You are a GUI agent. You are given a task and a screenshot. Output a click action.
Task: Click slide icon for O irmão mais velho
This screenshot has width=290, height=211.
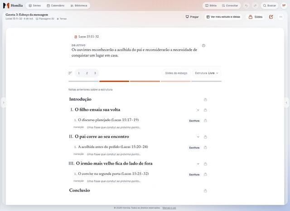point(205,164)
